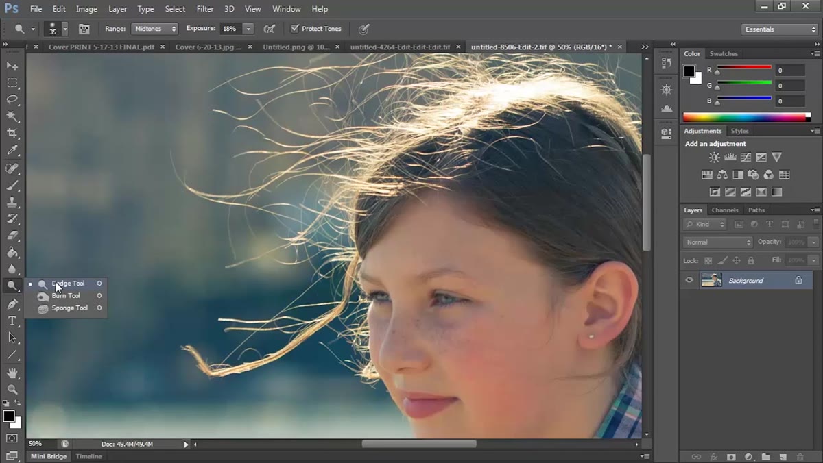This screenshot has height=463, width=823.
Task: Select the Move tool
Action: click(12, 66)
